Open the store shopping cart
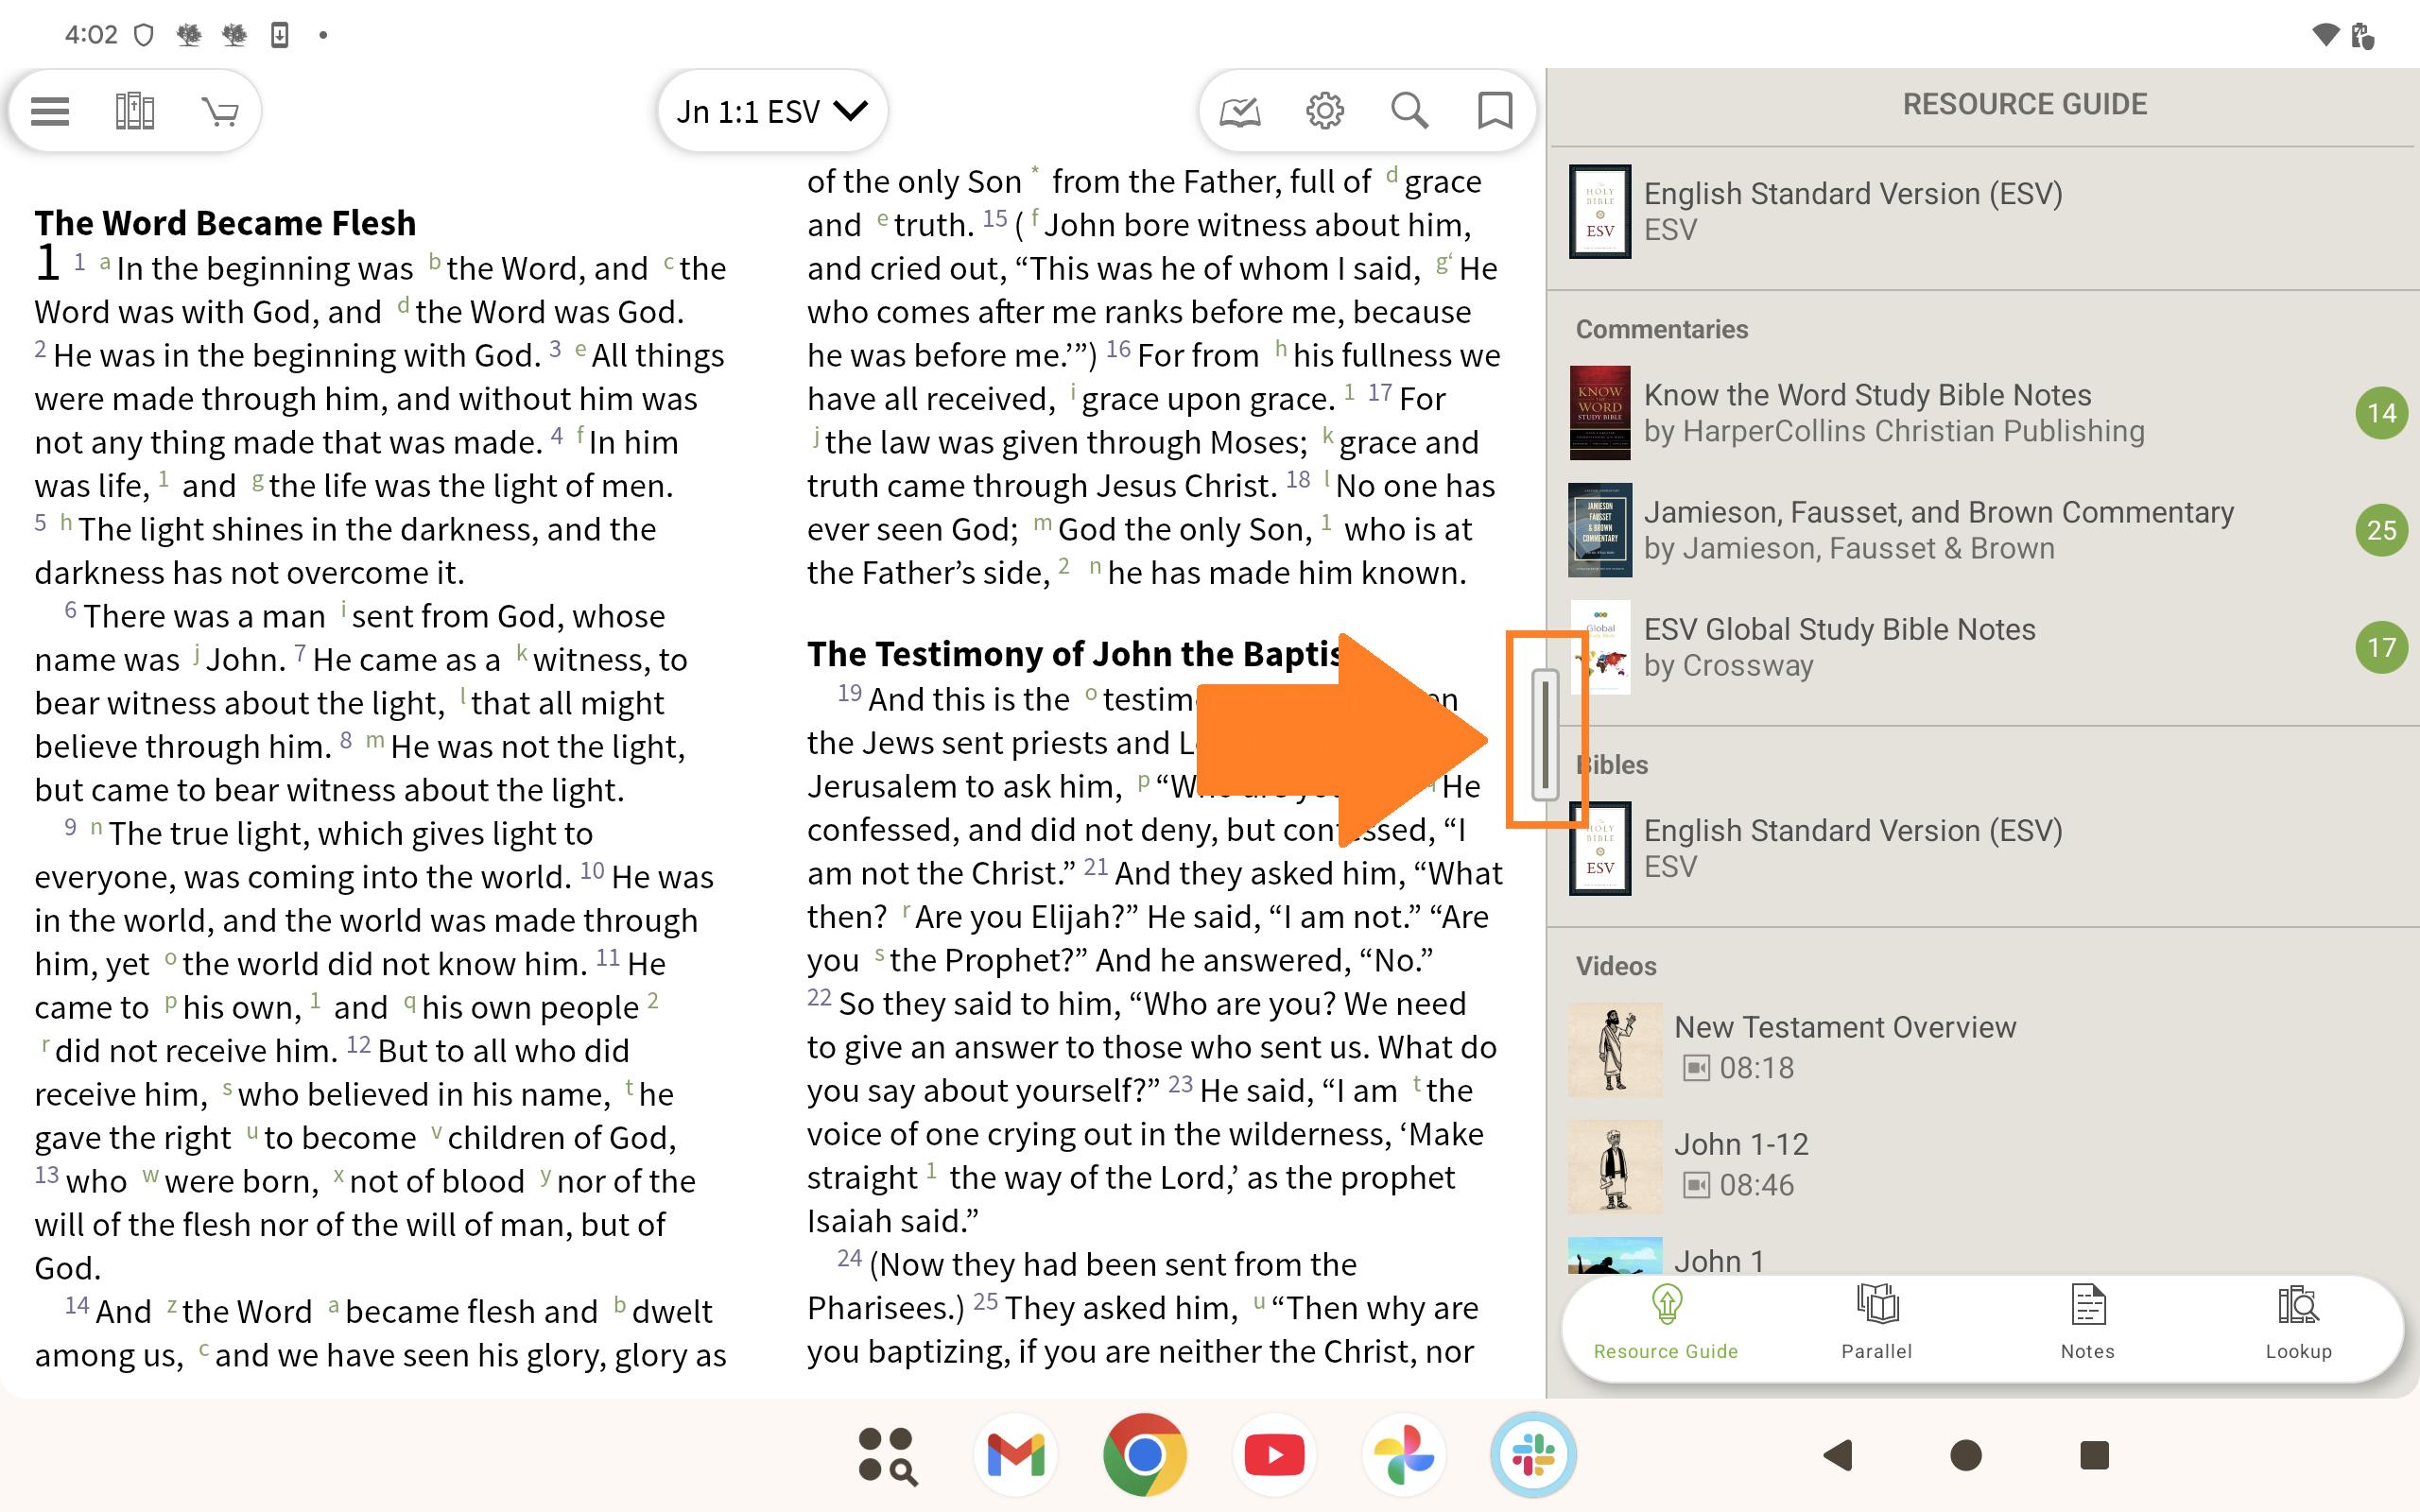 tap(219, 111)
